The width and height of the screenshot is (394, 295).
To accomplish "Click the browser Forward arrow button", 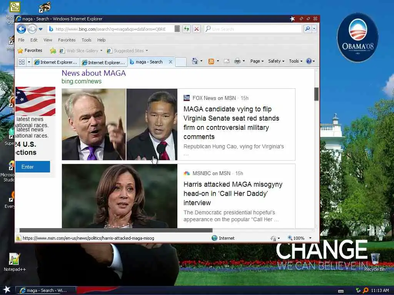I will point(32,29).
